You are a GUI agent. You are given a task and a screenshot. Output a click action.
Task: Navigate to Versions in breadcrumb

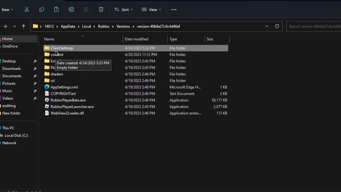tap(123, 26)
